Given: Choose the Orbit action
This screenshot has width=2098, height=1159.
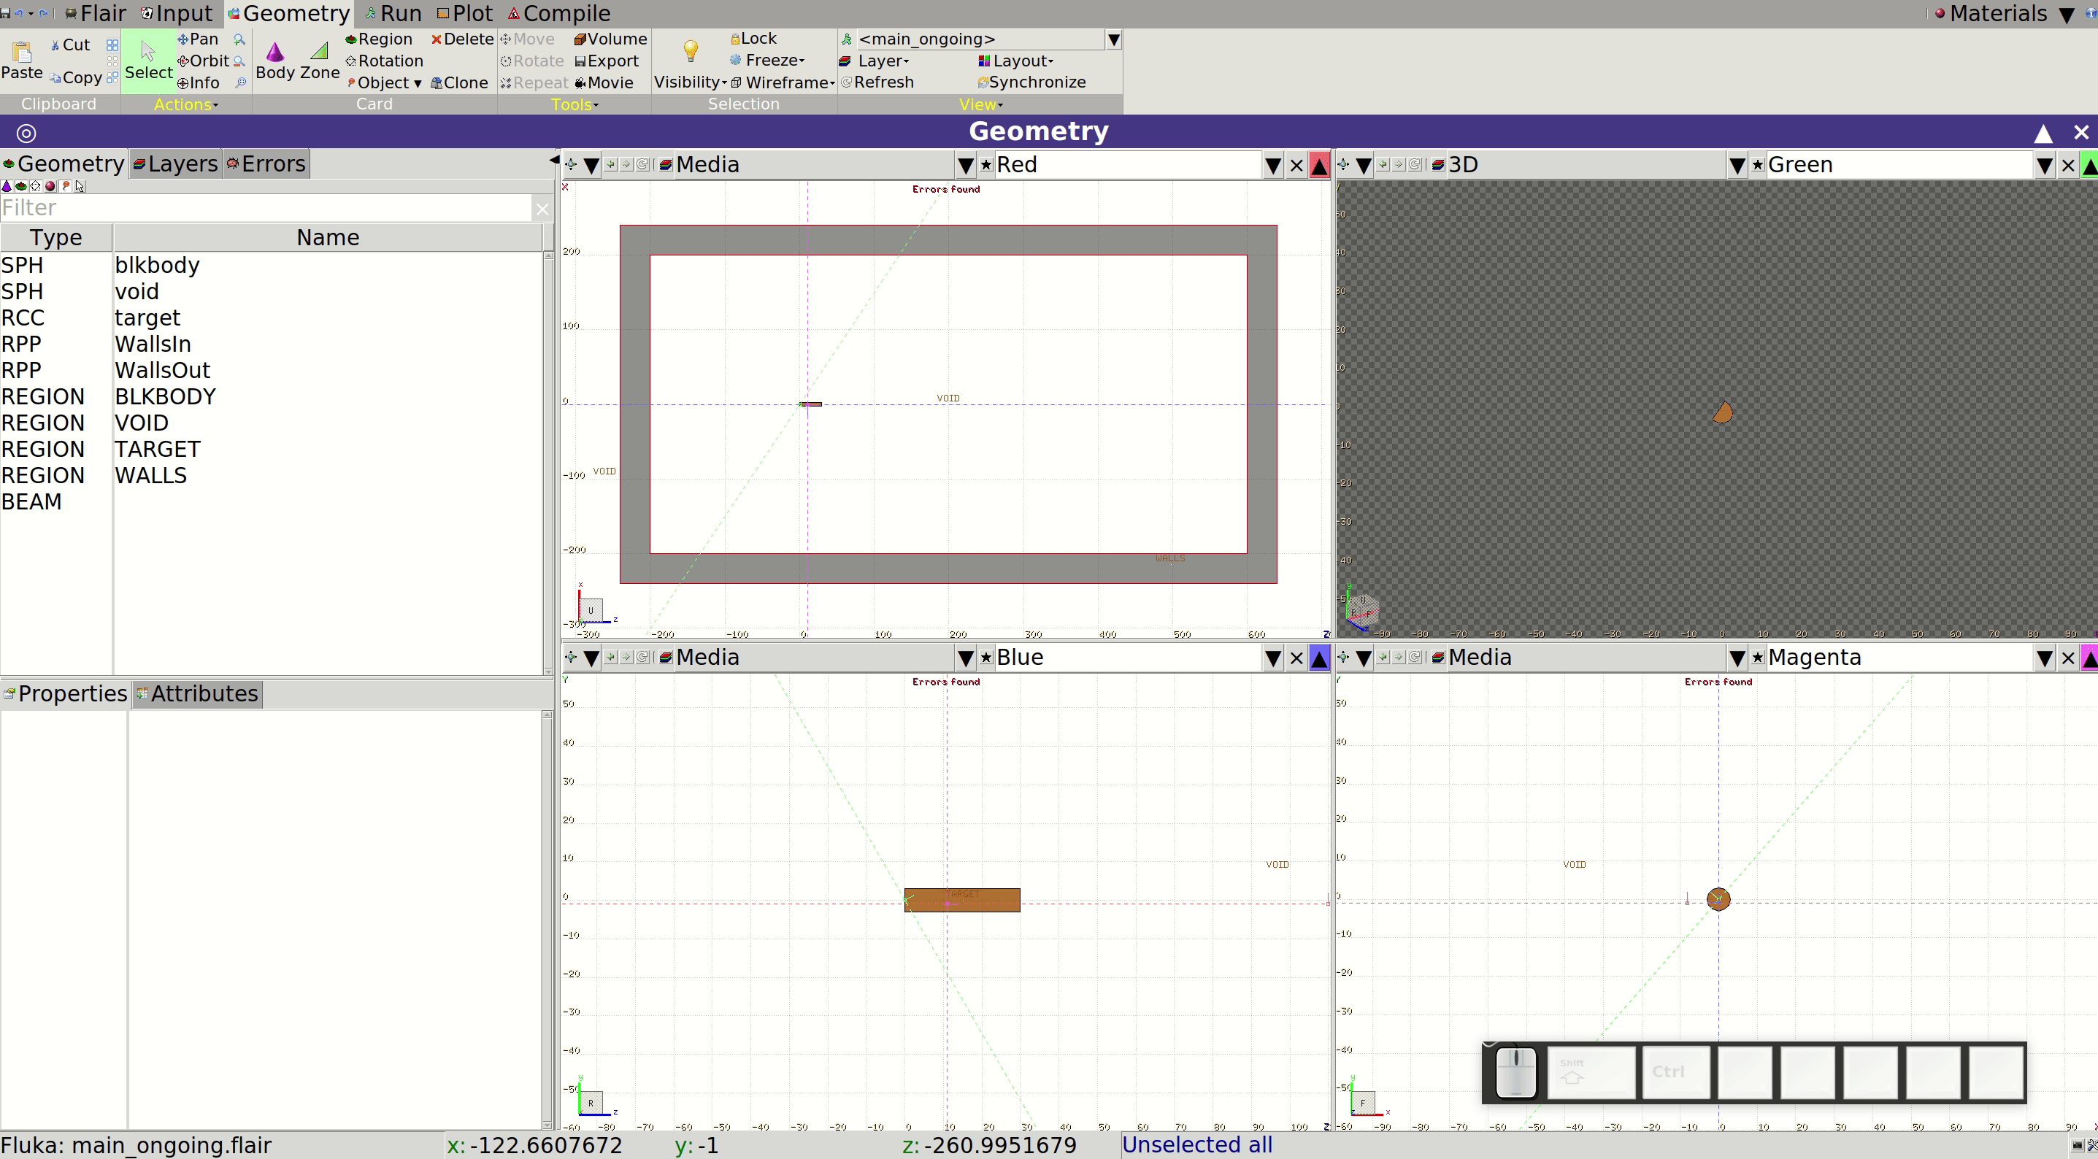Looking at the screenshot, I should click(204, 61).
